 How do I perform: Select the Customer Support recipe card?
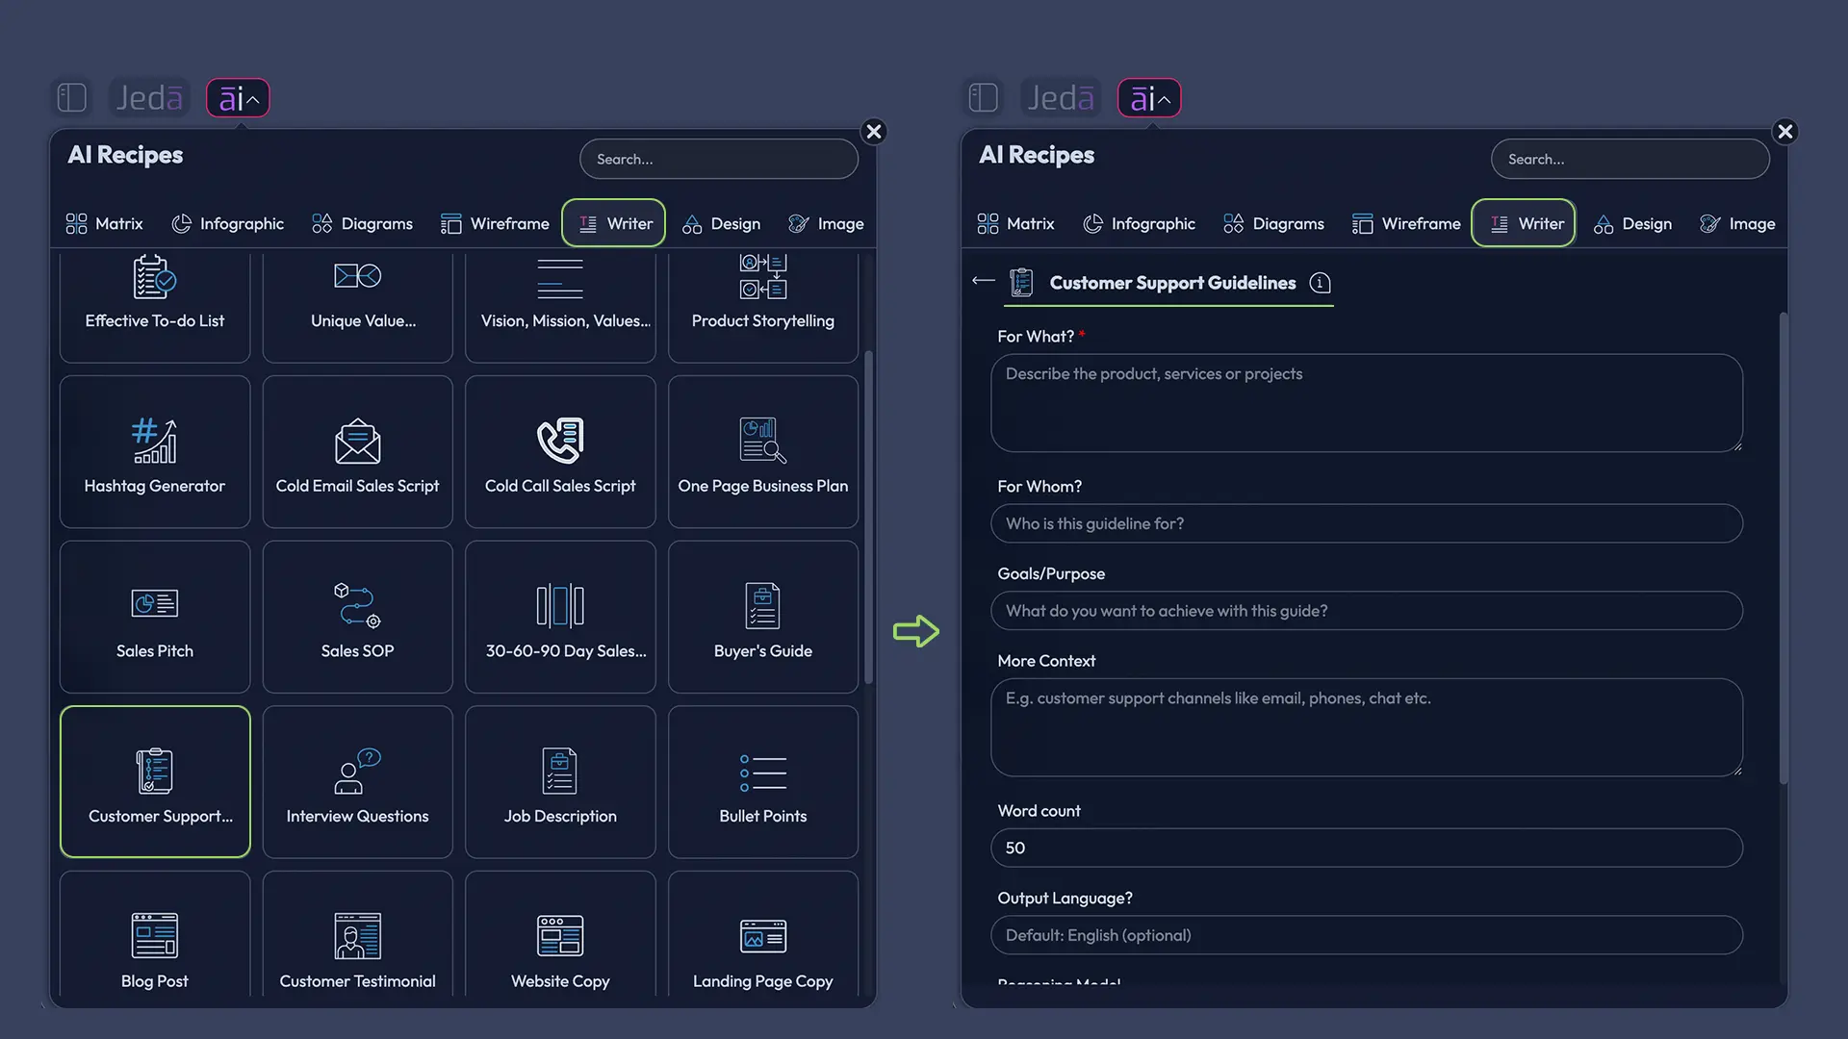point(155,782)
